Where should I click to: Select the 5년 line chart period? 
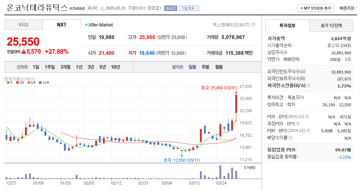click(103, 67)
